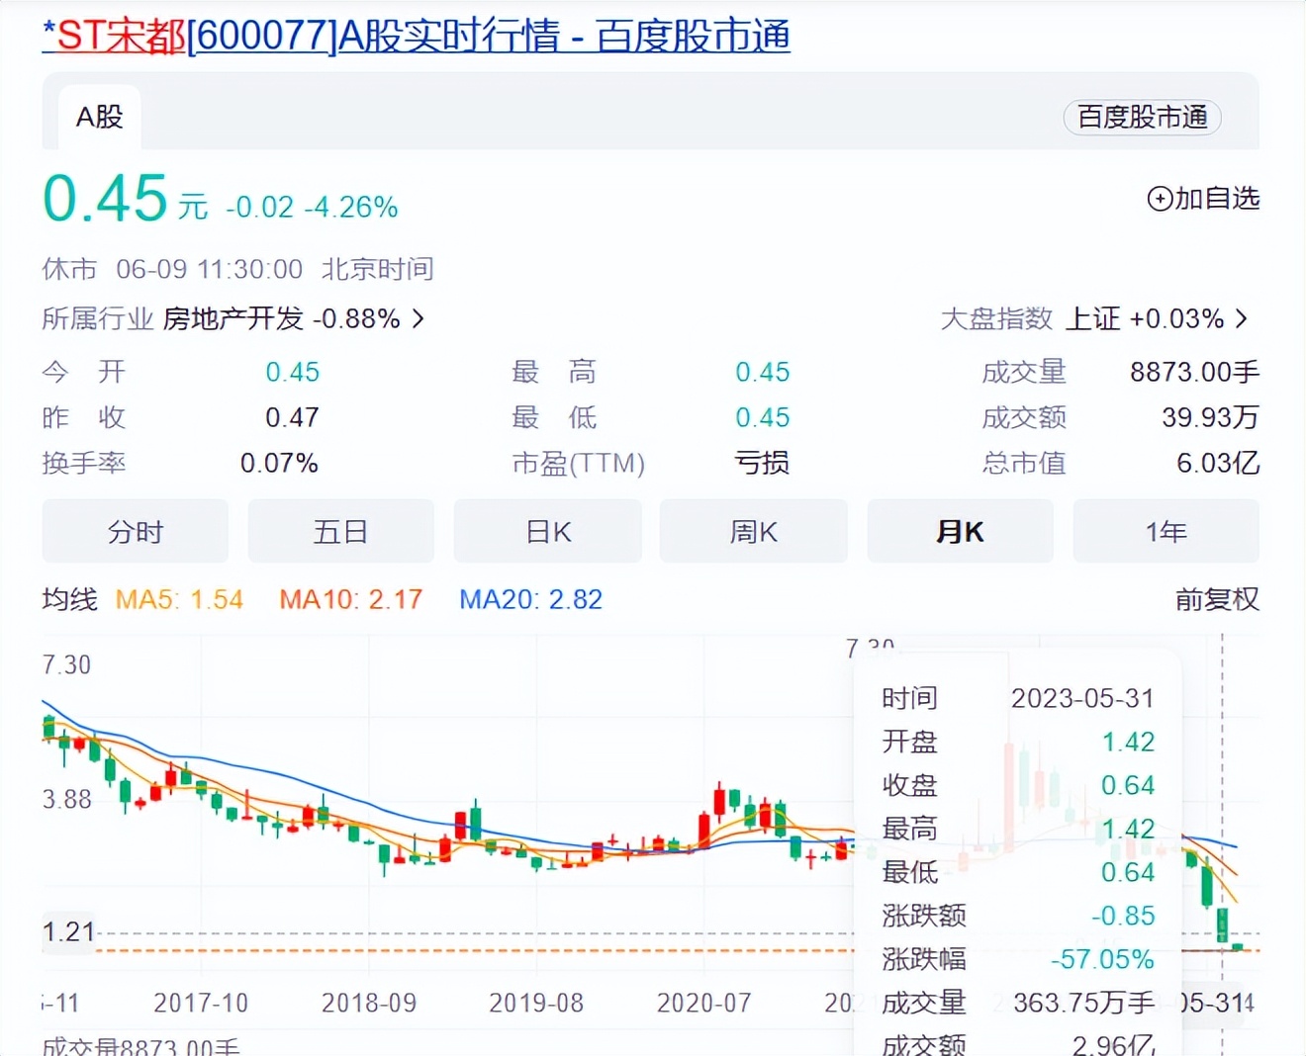Screen dimensions: 1306x1056
Task: Open 百度股市通 via the top-right button
Action: pos(1142,117)
